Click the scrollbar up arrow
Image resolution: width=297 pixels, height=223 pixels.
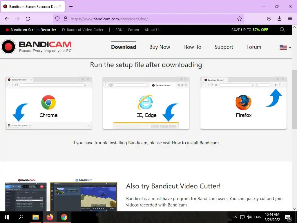[x=294, y=27]
